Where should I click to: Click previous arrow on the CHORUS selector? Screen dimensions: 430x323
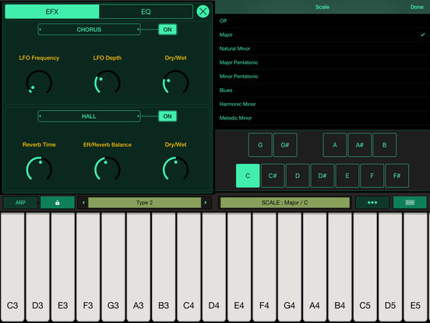pyautogui.click(x=41, y=30)
